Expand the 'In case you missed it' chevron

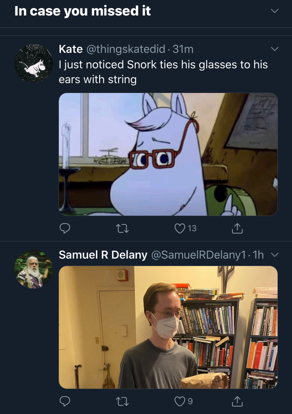point(274,11)
